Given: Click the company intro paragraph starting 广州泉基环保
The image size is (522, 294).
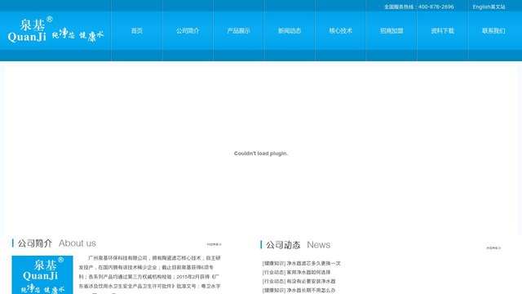Looking at the screenshot, I should (x=149, y=274).
